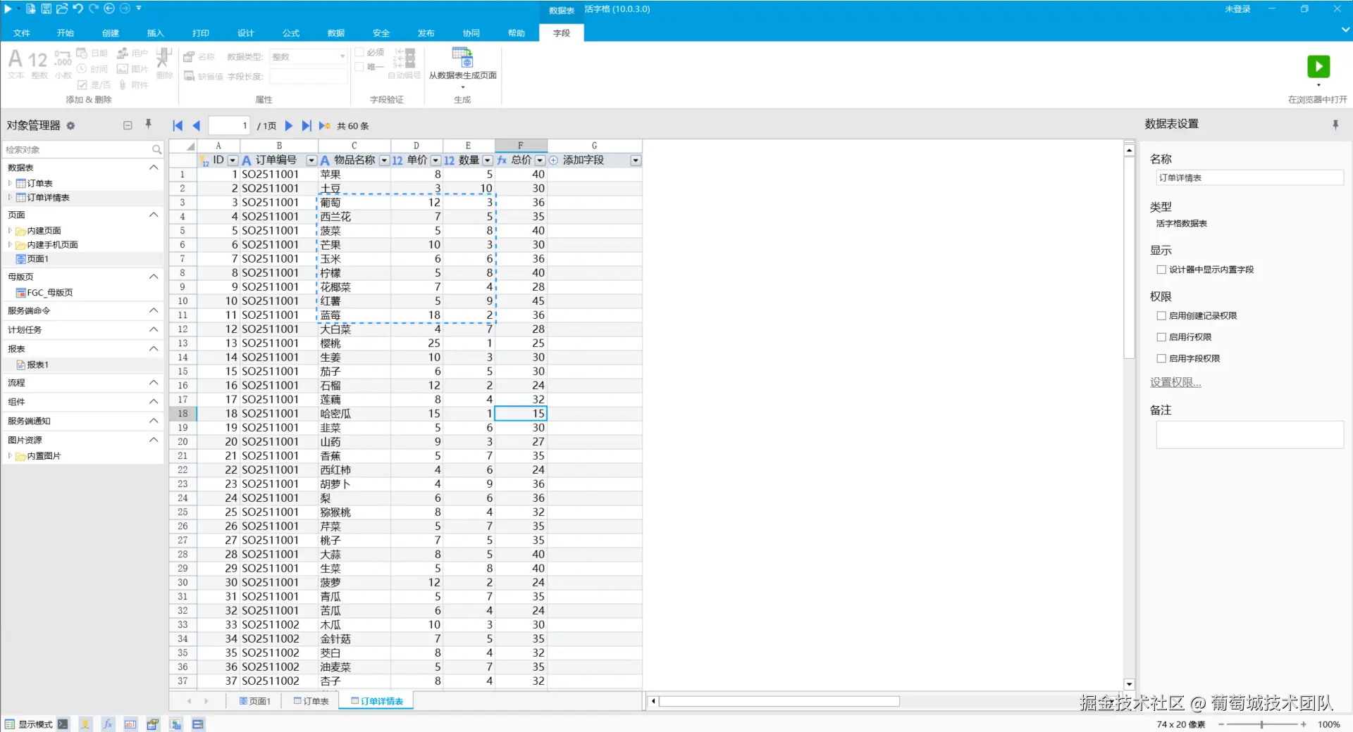
Task: Click the page number input field
Action: pyautogui.click(x=229, y=126)
